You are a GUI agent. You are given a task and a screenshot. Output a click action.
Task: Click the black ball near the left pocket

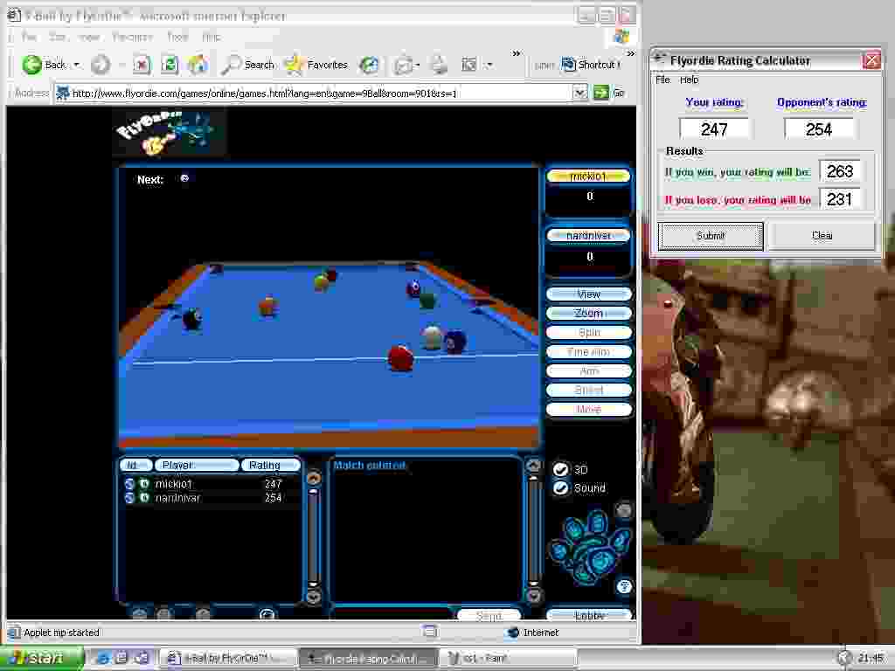(x=192, y=318)
